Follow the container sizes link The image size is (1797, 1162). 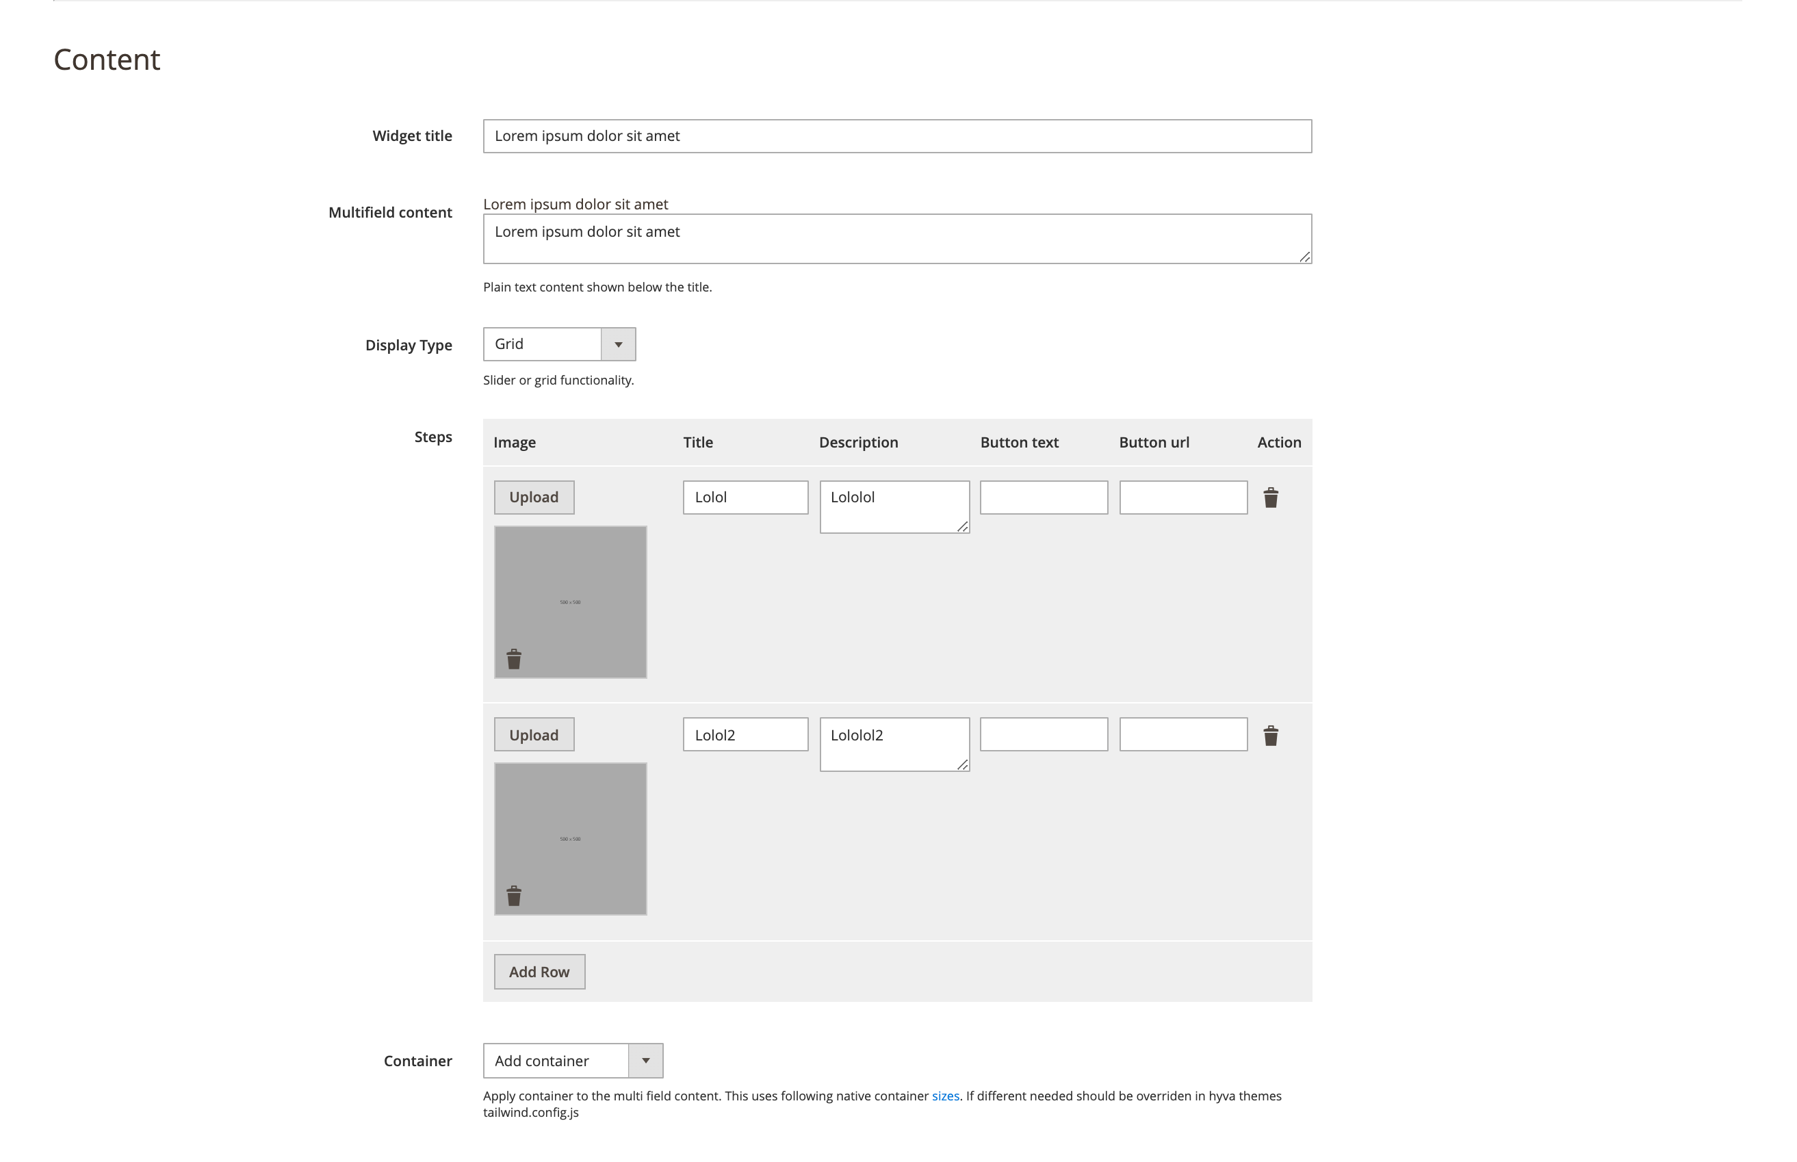945,1096
